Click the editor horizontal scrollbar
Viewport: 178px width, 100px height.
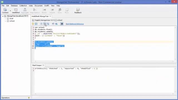click(x=104, y=61)
